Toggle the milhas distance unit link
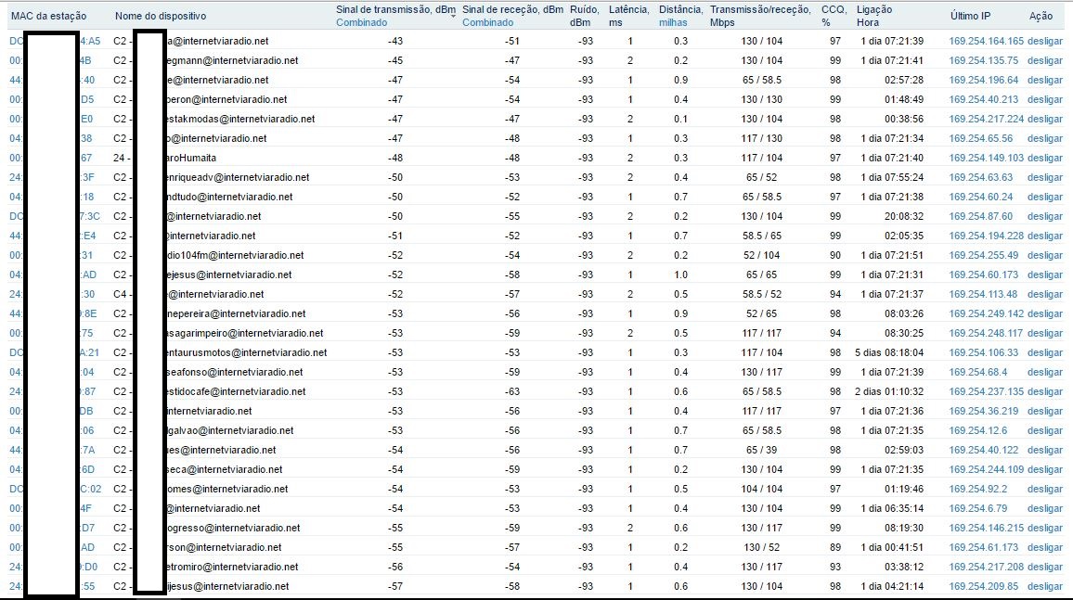 click(673, 22)
